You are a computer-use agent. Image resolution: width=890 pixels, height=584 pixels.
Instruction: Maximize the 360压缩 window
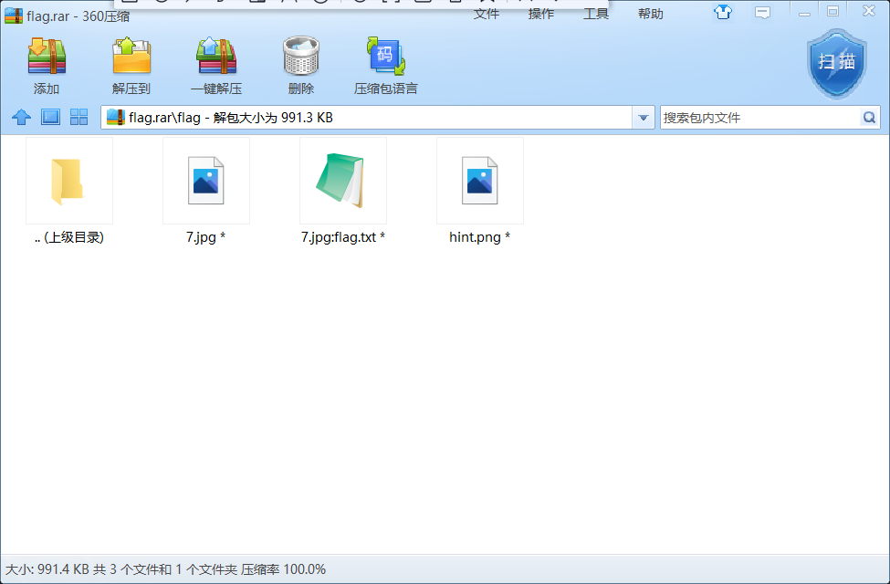click(832, 11)
